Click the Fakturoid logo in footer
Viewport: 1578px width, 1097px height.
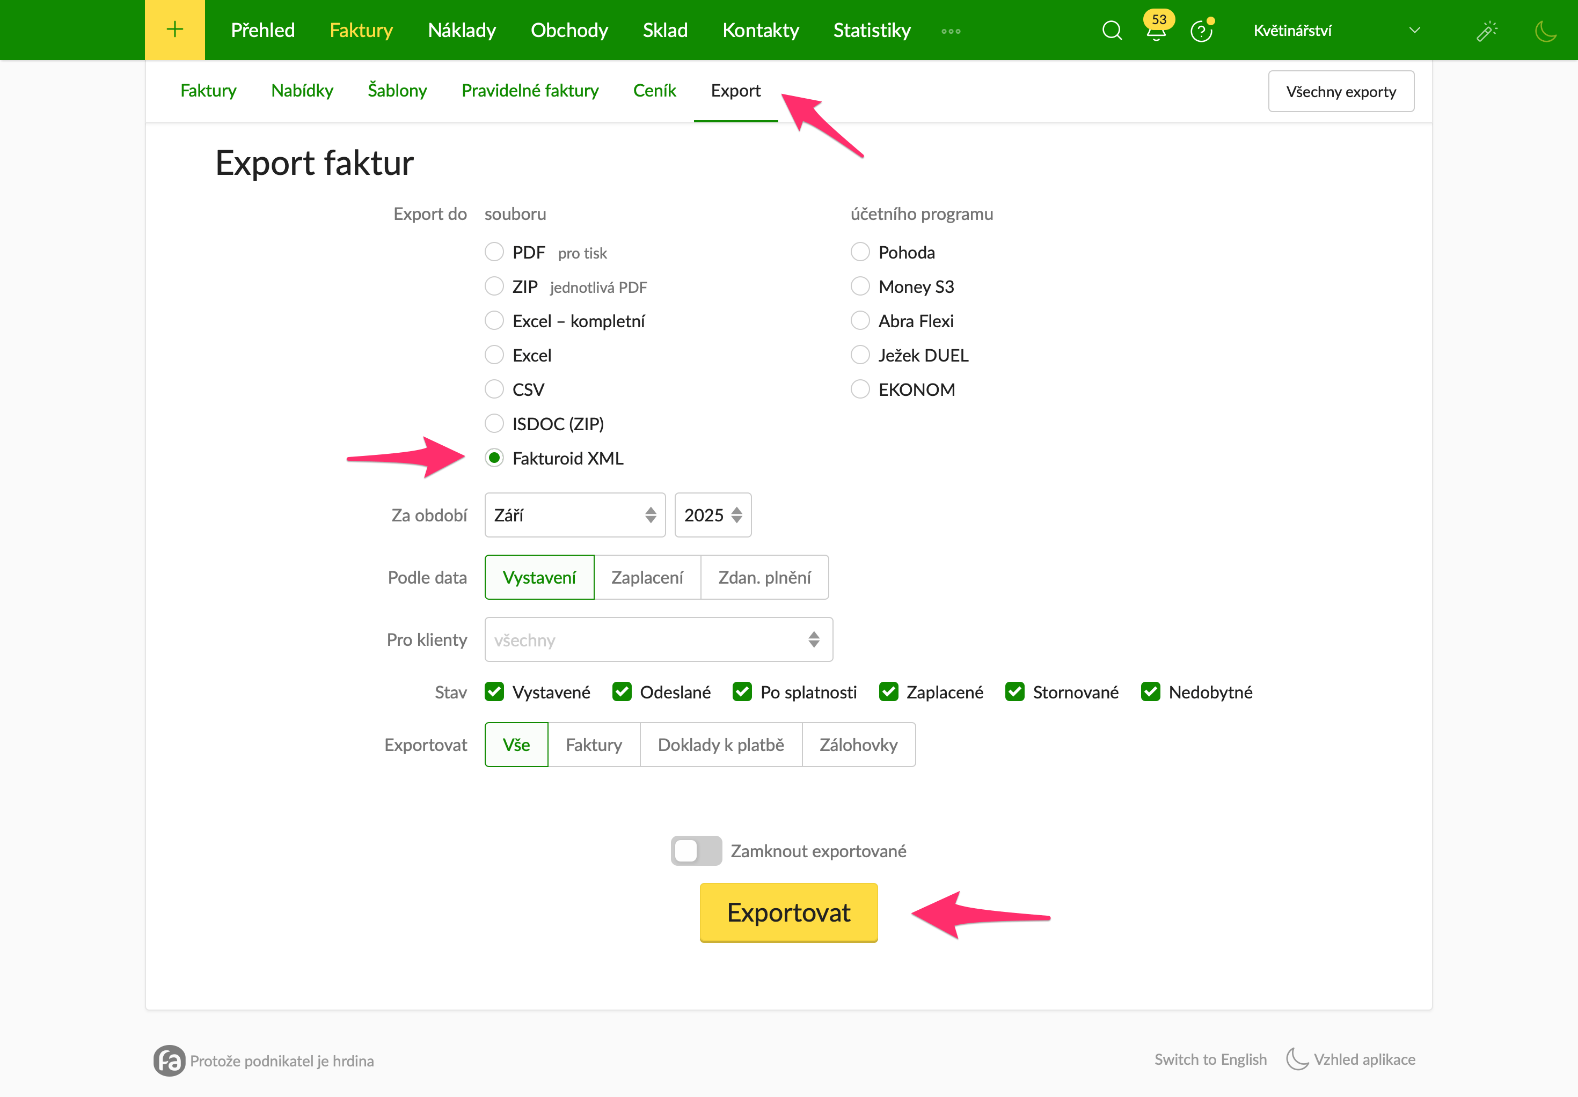pos(169,1060)
